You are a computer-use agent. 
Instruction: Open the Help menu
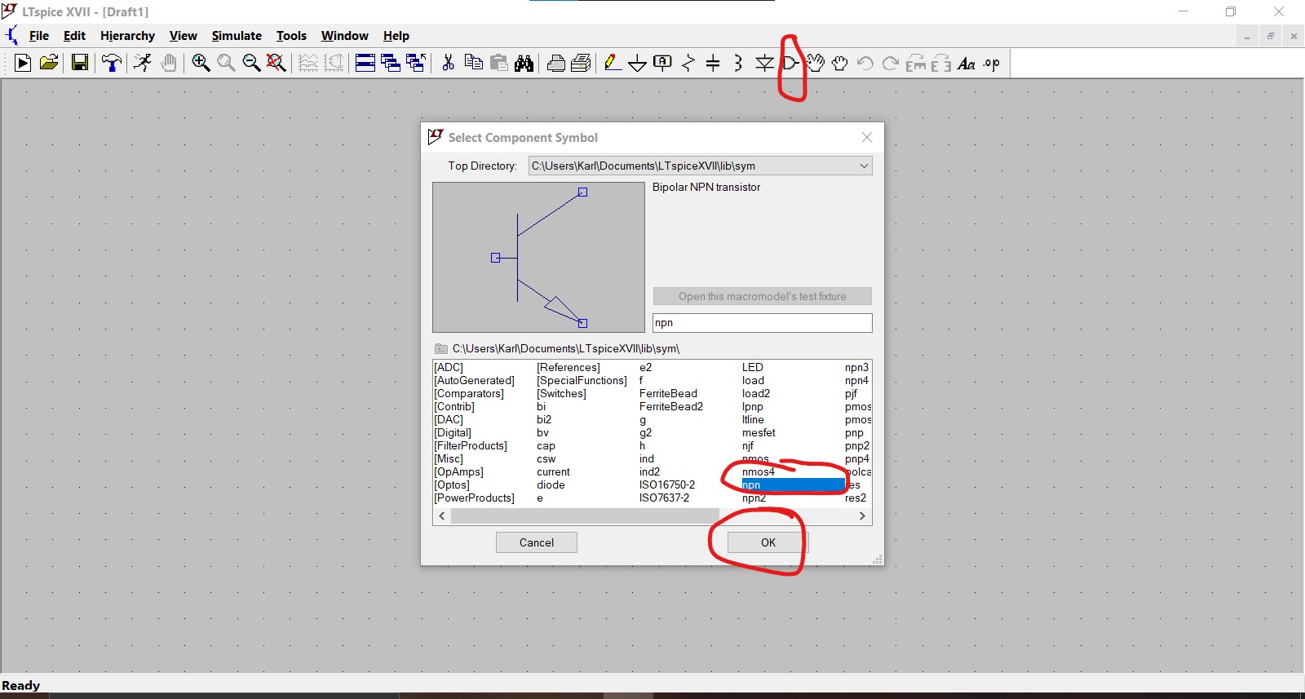396,36
